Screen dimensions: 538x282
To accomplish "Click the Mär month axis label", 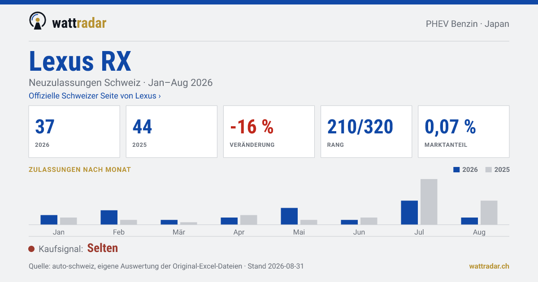I will 179,232.
